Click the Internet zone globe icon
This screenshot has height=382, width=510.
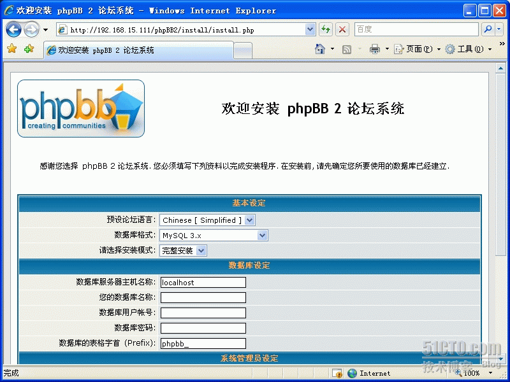pyautogui.click(x=353, y=373)
